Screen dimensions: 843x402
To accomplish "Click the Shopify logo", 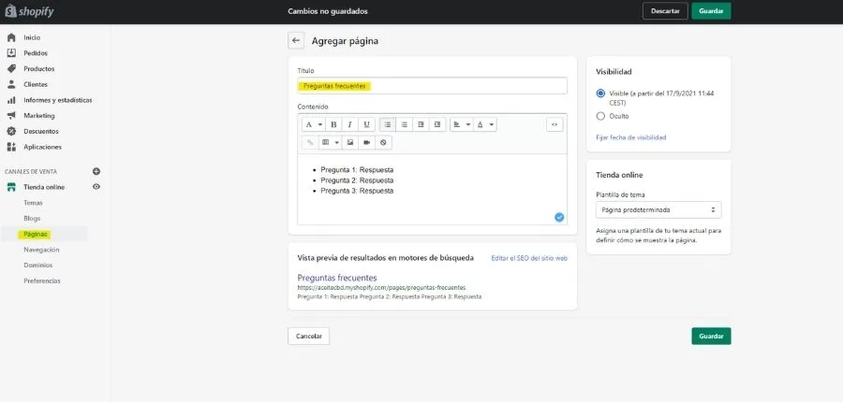I will (30, 11).
